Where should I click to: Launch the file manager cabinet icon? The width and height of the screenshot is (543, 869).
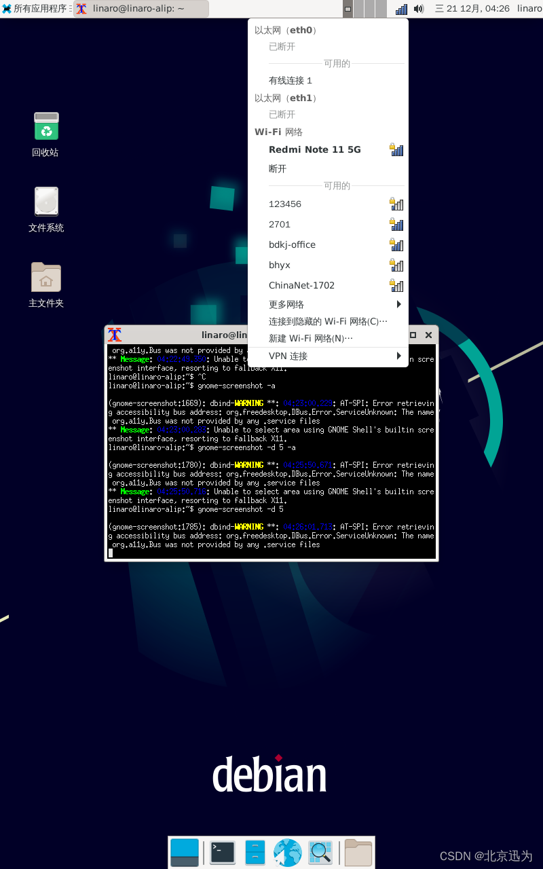(x=255, y=852)
